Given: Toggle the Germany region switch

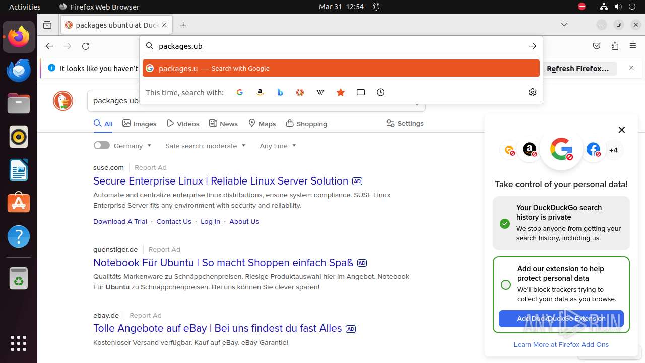Looking at the screenshot, I should click(x=101, y=145).
